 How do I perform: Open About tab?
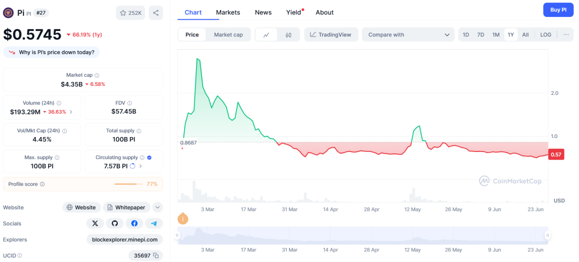(324, 12)
